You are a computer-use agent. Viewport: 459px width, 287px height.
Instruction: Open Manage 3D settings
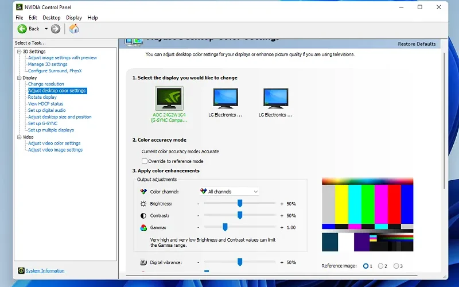coord(48,64)
